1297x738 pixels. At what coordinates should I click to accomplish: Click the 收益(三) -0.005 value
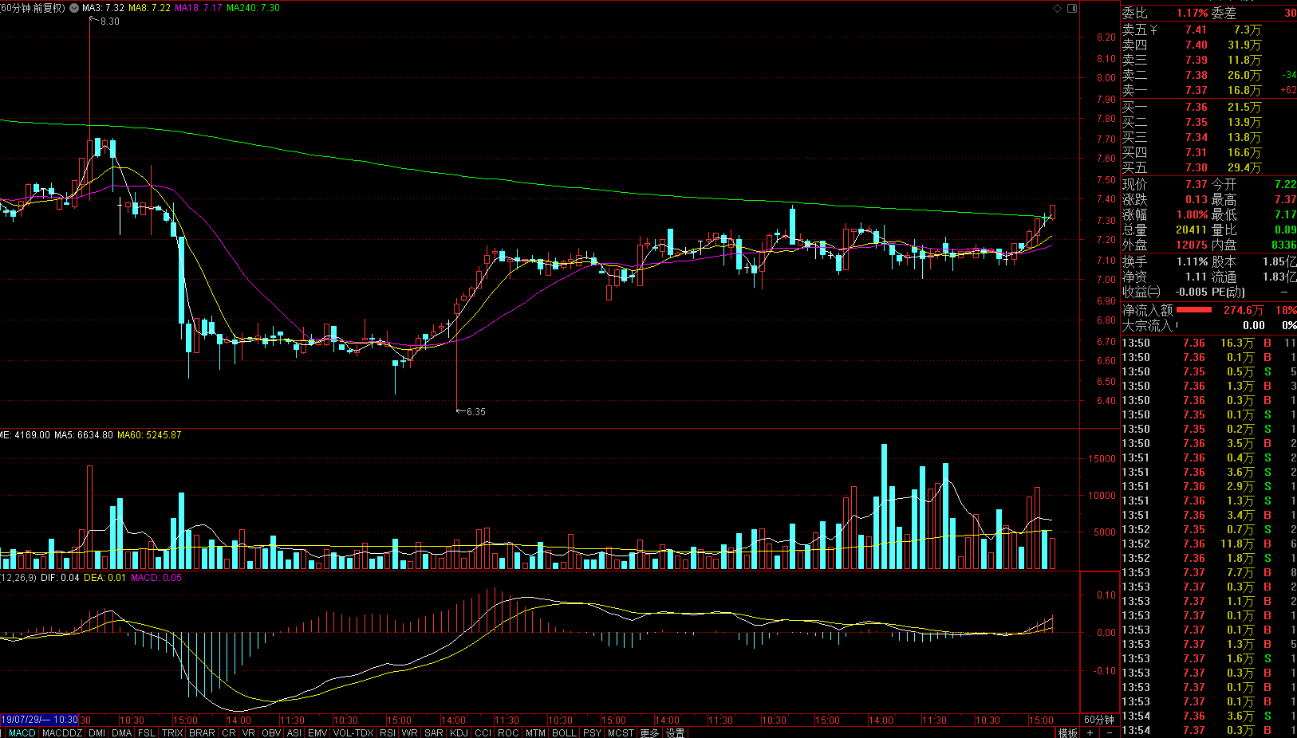point(1191,292)
